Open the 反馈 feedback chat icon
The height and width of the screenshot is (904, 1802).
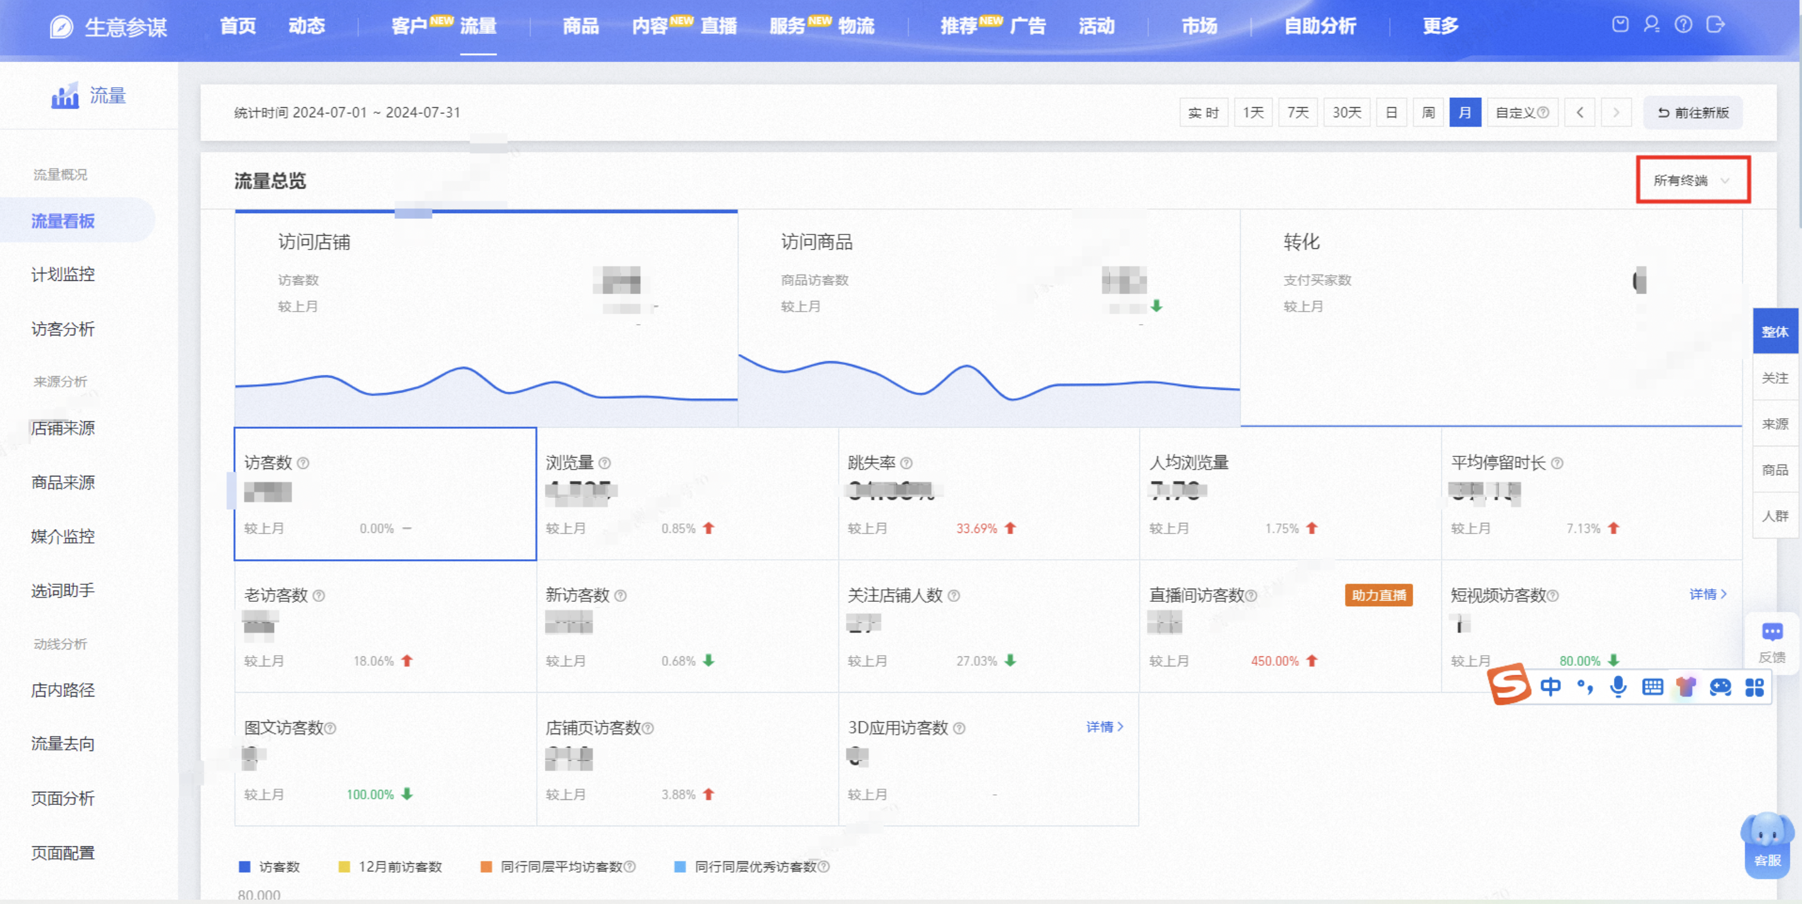click(1772, 633)
